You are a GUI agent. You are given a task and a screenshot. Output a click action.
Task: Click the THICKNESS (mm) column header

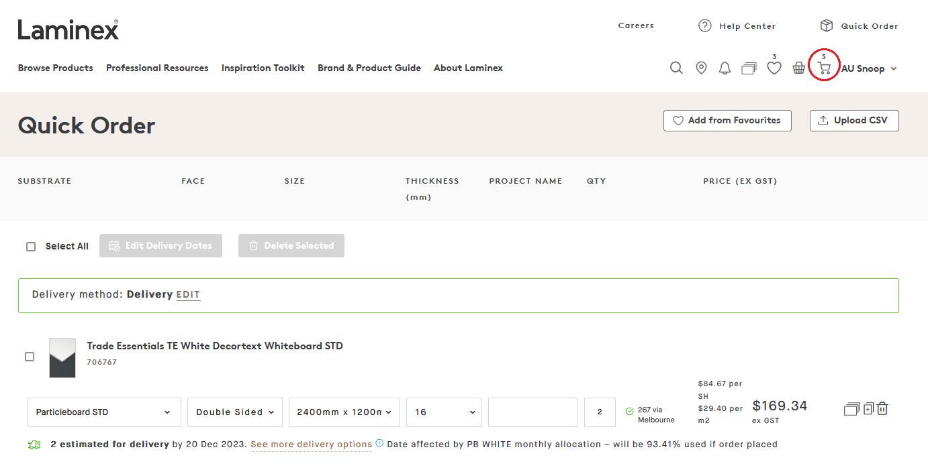432,189
